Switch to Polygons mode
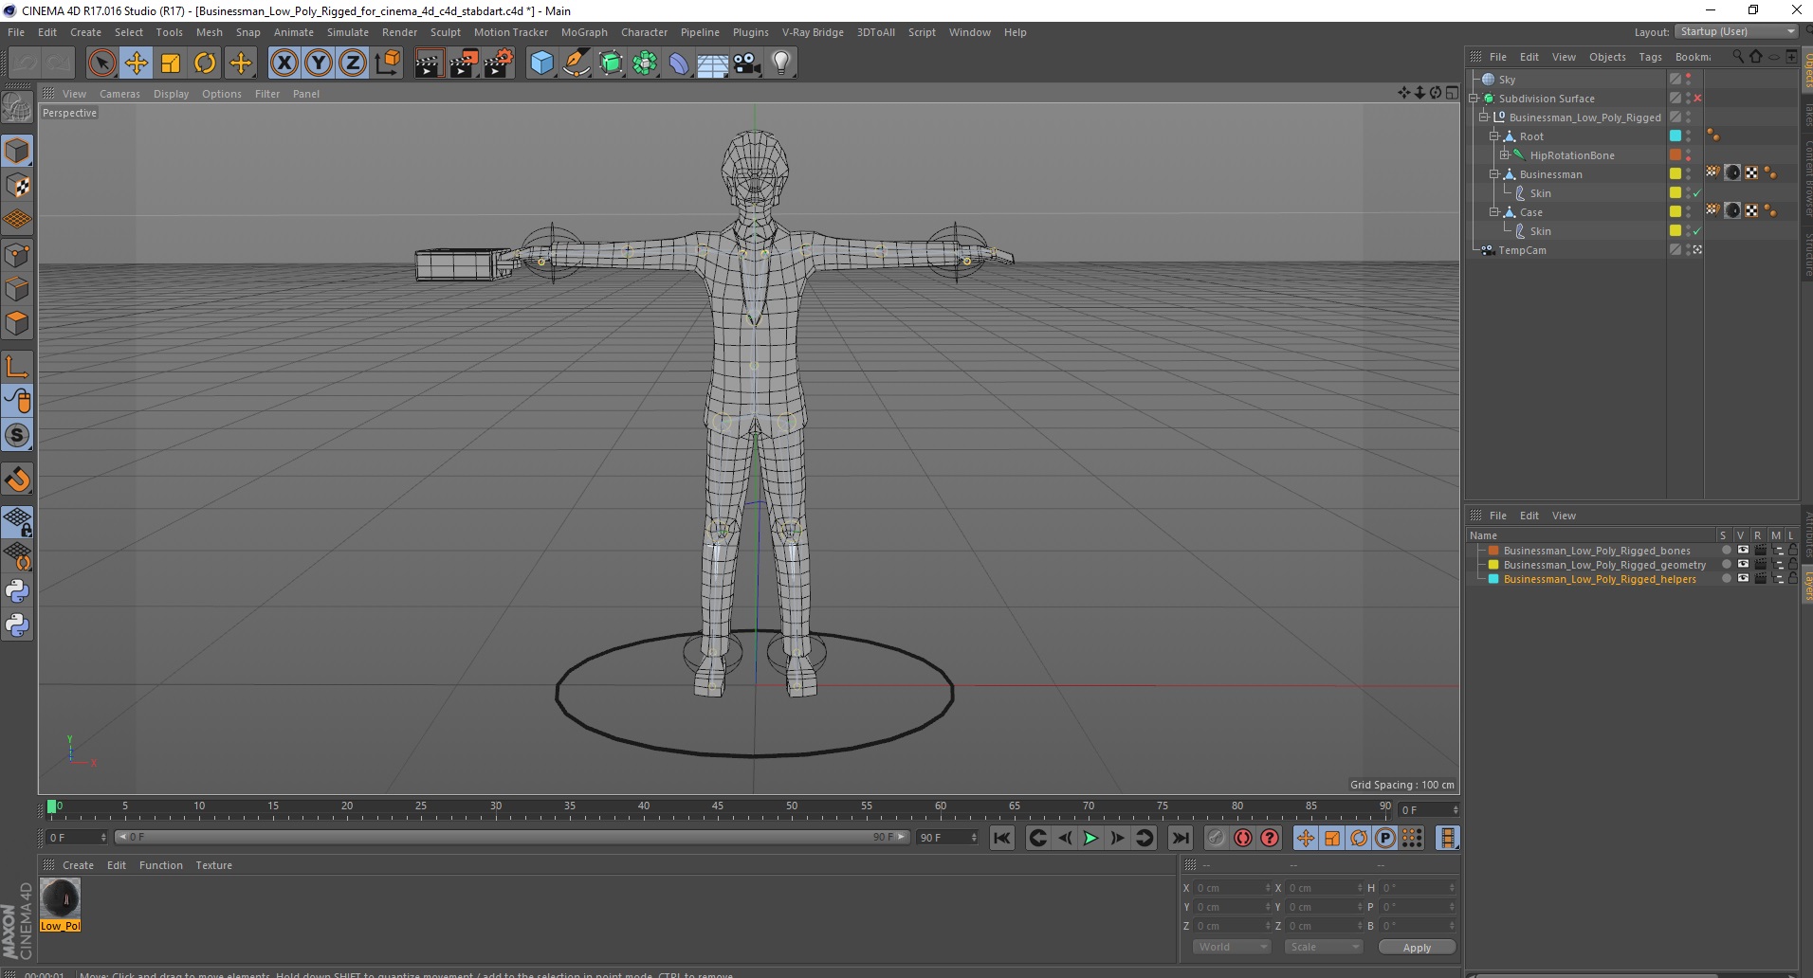This screenshot has width=1813, height=978. [17, 323]
